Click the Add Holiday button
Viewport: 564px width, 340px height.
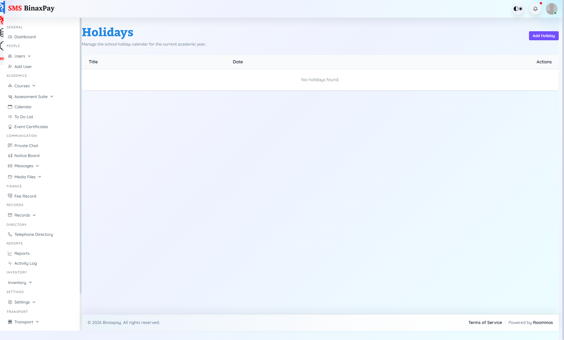[x=544, y=36]
